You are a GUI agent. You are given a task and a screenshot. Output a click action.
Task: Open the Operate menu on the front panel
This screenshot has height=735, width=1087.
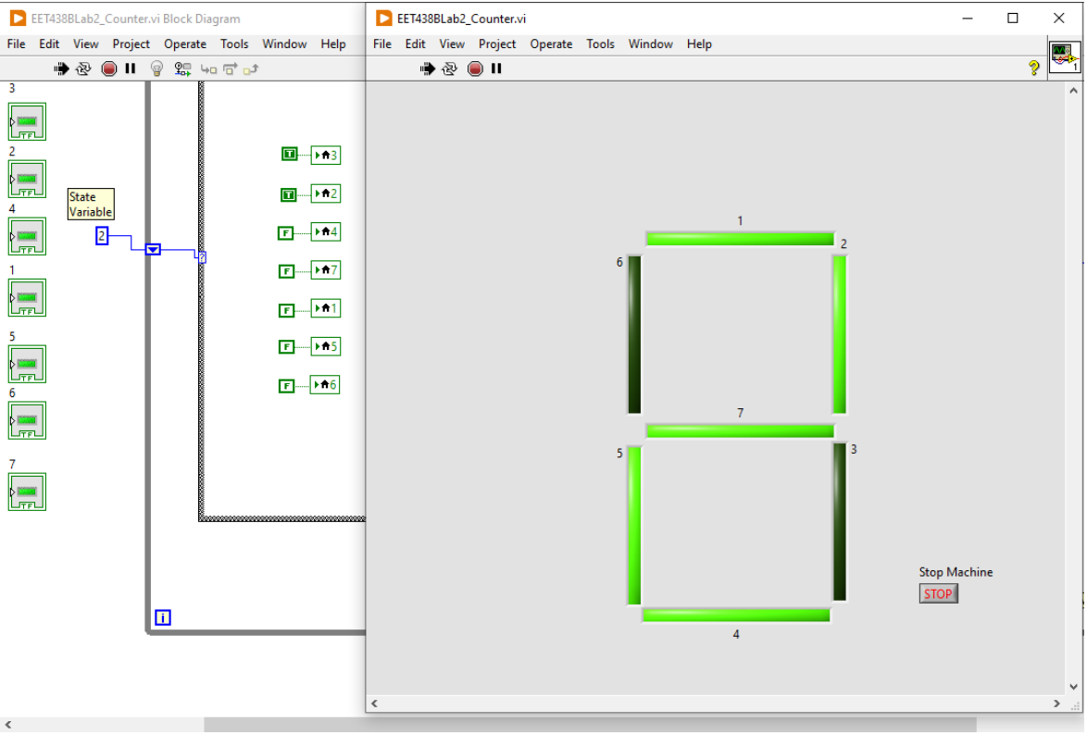[551, 44]
